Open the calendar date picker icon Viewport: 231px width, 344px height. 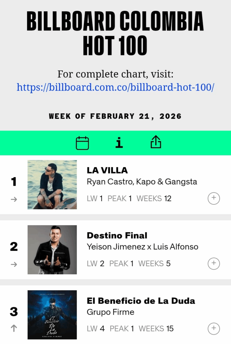82,143
